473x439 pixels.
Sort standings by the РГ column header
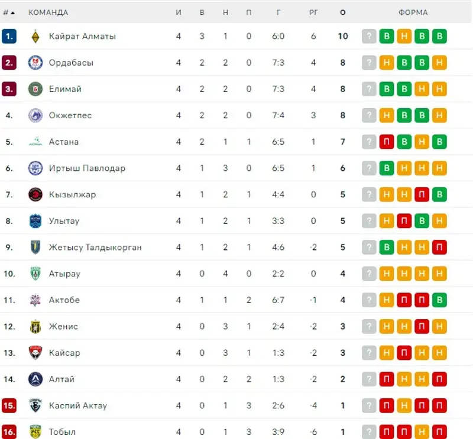tap(313, 12)
